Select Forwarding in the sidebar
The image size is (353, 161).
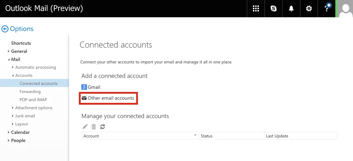click(30, 92)
